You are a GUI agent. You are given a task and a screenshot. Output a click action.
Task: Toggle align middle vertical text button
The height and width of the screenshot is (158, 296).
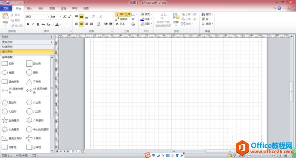(x=81, y=17)
